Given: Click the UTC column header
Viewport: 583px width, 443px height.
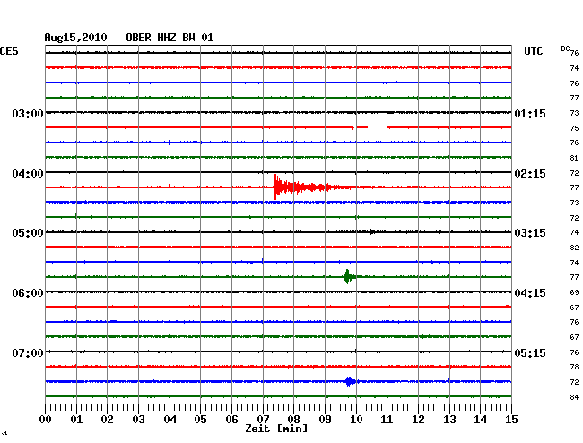Looking at the screenshot, I should click(533, 51).
